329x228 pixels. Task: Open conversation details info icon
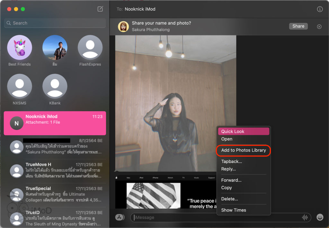[x=320, y=9]
